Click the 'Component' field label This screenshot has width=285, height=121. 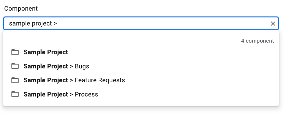click(21, 8)
